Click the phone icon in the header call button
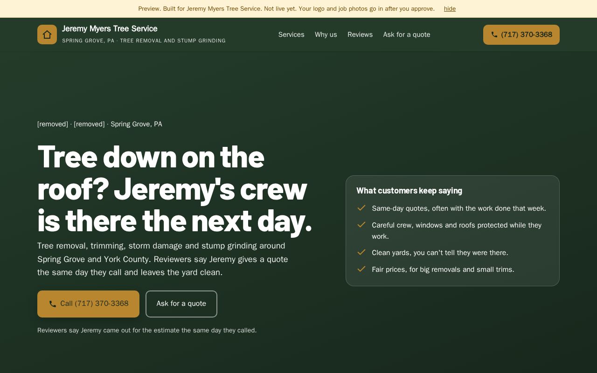597x373 pixels. [x=494, y=35]
